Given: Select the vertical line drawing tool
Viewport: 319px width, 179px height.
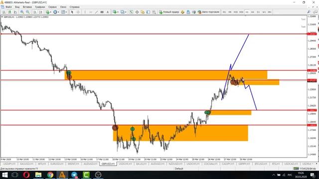Looking at the screenshot, I should click(85, 12).
